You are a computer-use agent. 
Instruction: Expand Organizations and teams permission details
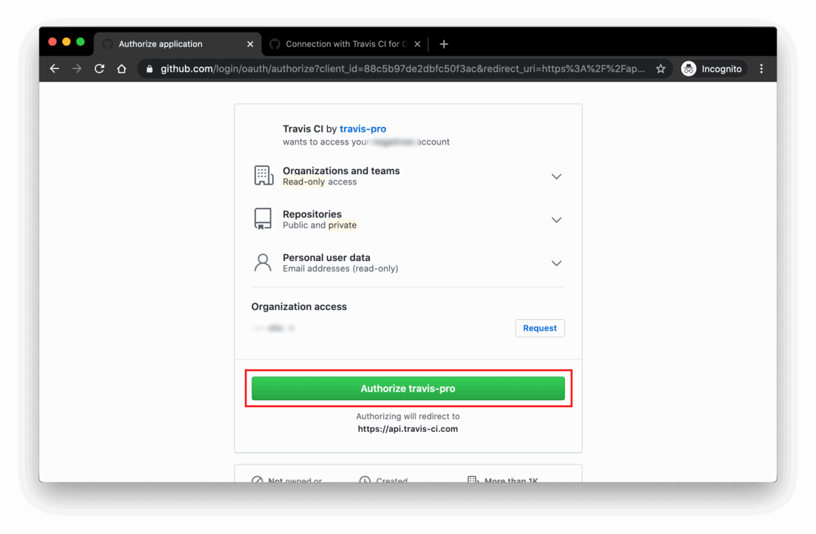556,176
